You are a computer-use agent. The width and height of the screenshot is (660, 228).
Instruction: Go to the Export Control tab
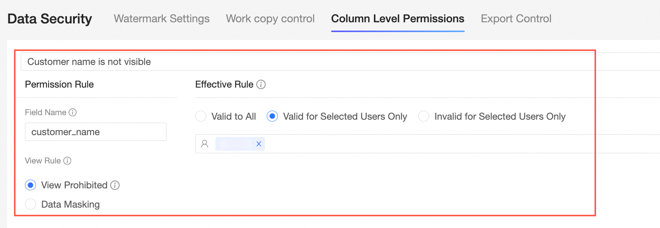click(516, 18)
